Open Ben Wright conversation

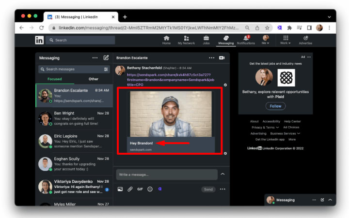(x=74, y=118)
